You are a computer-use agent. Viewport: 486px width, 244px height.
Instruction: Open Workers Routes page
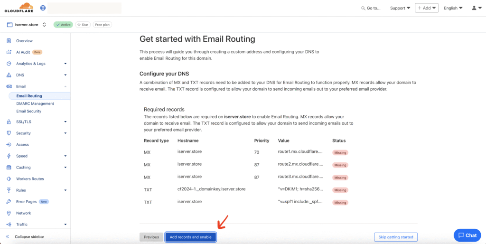pos(30,179)
